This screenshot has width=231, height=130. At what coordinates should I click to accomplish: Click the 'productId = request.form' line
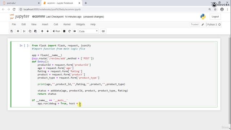click(x=64, y=65)
